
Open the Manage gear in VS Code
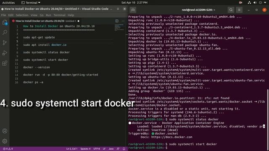pyautogui.click(x=5, y=141)
